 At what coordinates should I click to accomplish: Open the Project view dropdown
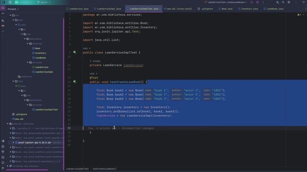(13, 9)
